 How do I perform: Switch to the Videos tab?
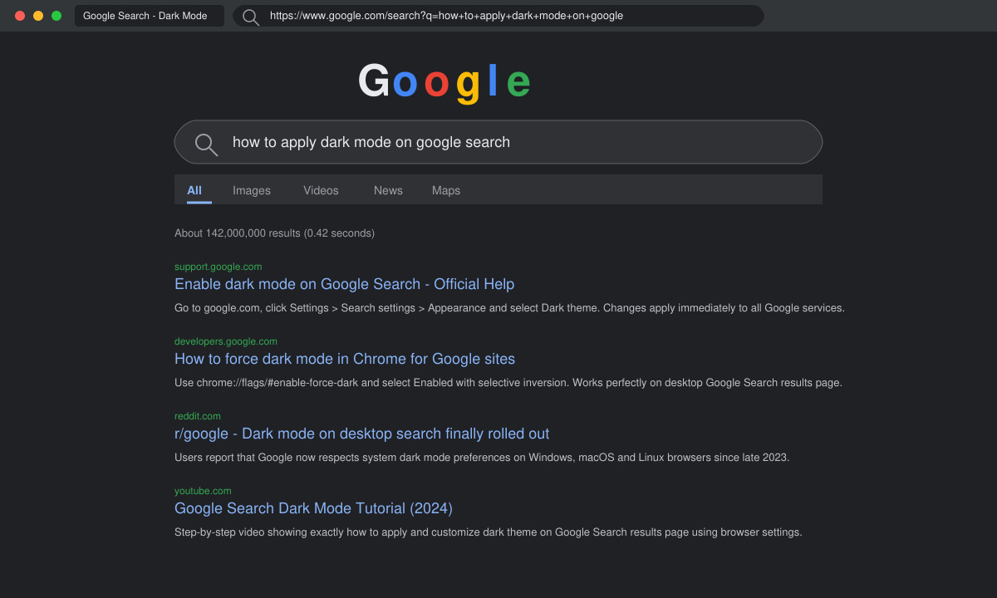pyautogui.click(x=321, y=190)
